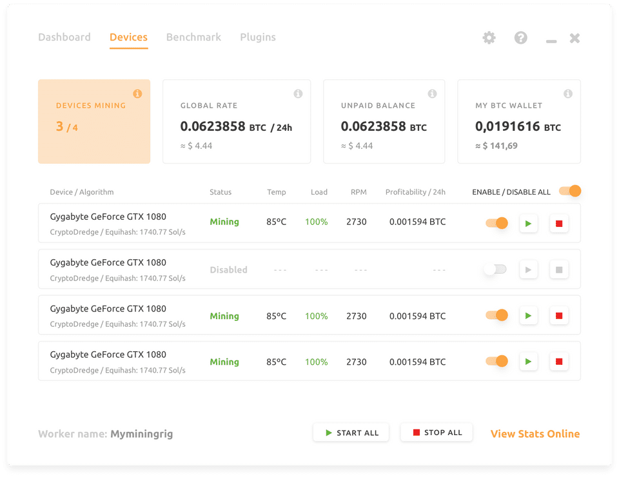Open the View Stats Online link
Image resolution: width=619 pixels, height=477 pixels.
[535, 434]
